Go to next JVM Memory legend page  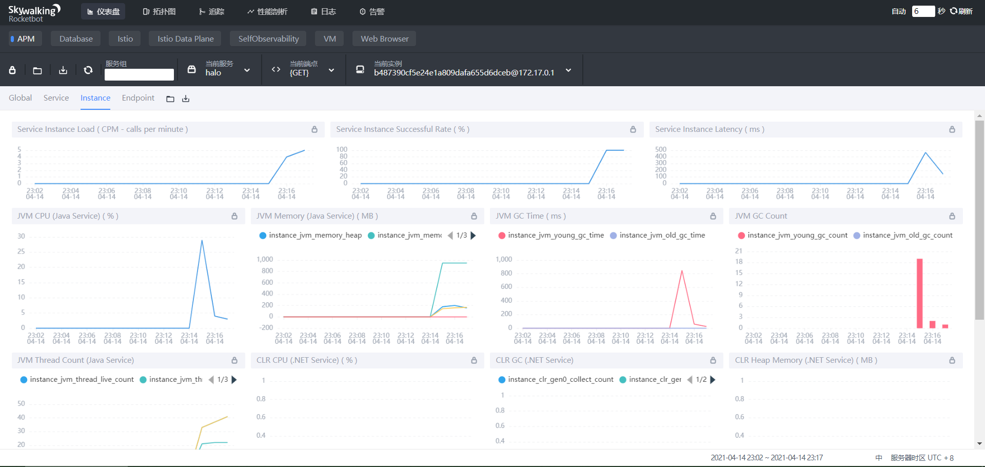[474, 236]
